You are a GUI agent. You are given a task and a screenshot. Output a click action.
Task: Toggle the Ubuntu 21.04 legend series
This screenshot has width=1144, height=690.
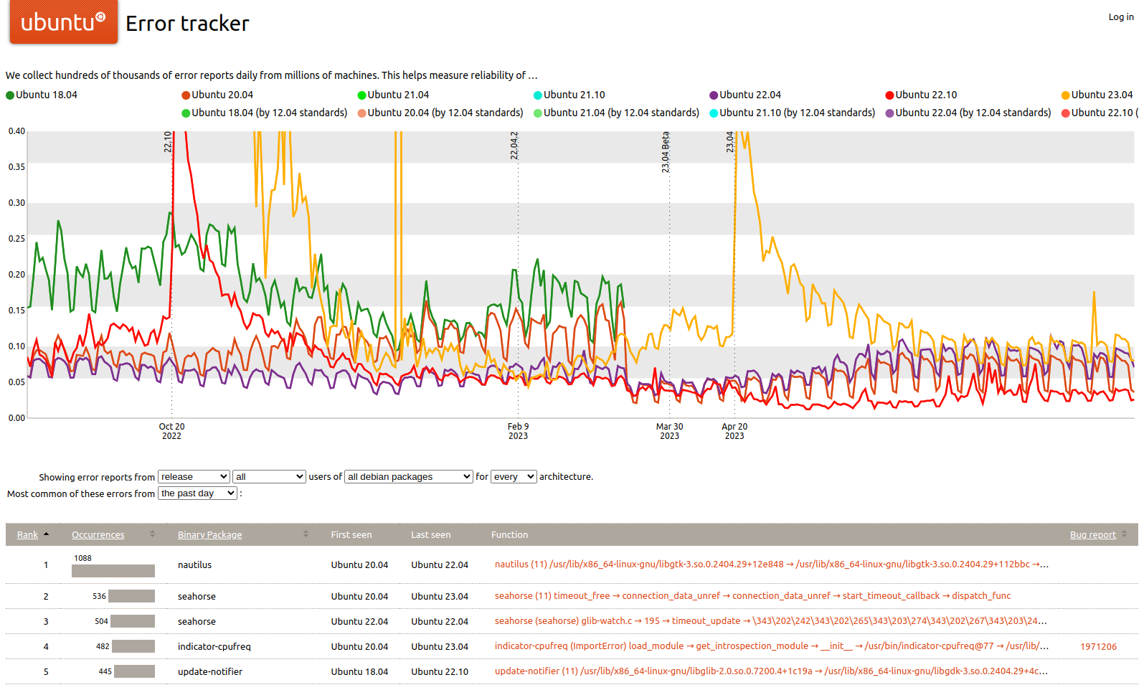pyautogui.click(x=393, y=95)
